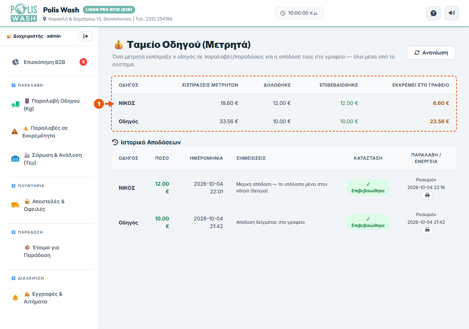
Task: Click the pending amount 23.56 €
Action: 439,121
